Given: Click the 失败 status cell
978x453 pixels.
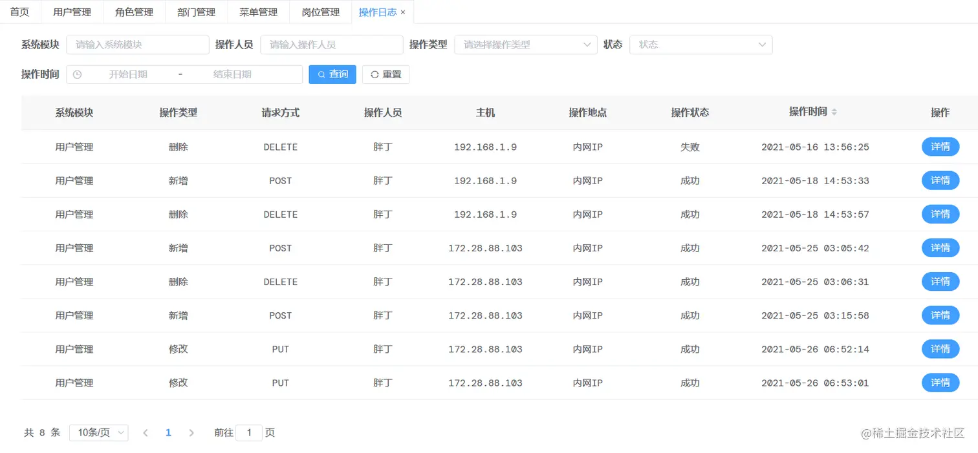Looking at the screenshot, I should tap(690, 147).
